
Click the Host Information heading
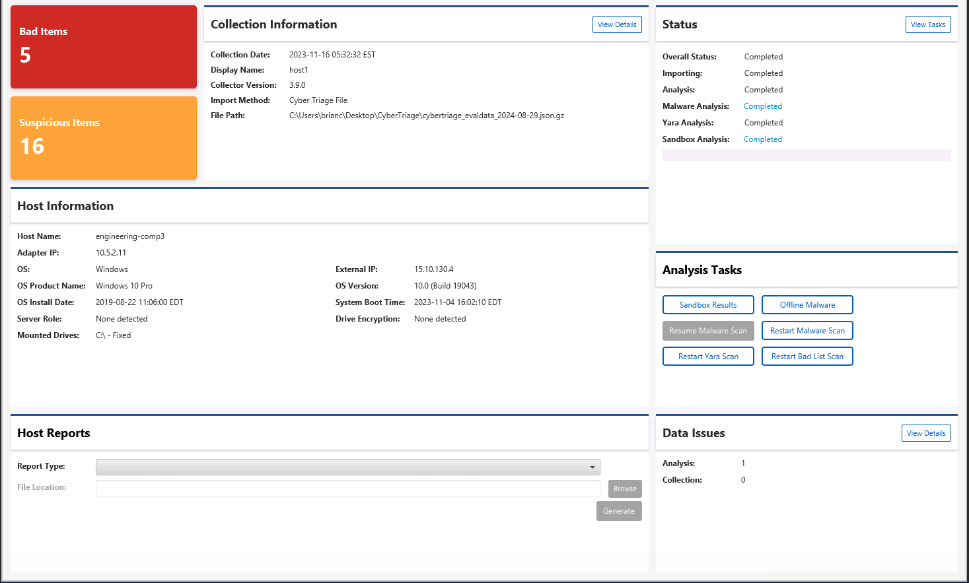click(65, 206)
